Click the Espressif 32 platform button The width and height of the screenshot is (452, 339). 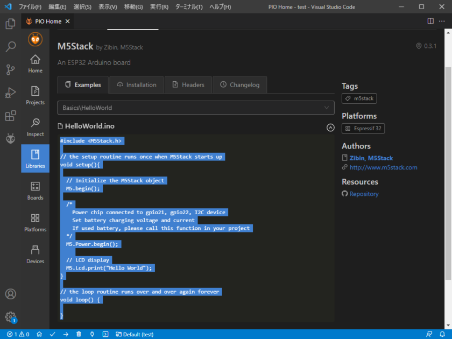363,129
